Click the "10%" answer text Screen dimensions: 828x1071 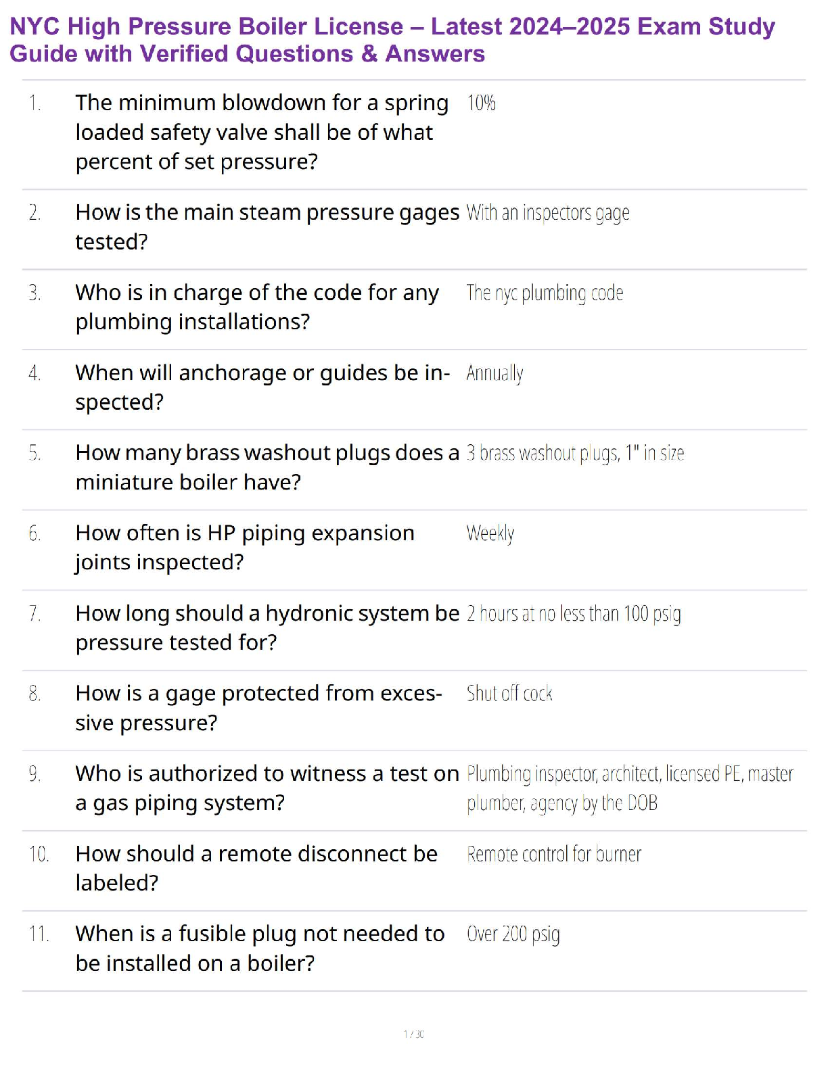pyautogui.click(x=481, y=103)
